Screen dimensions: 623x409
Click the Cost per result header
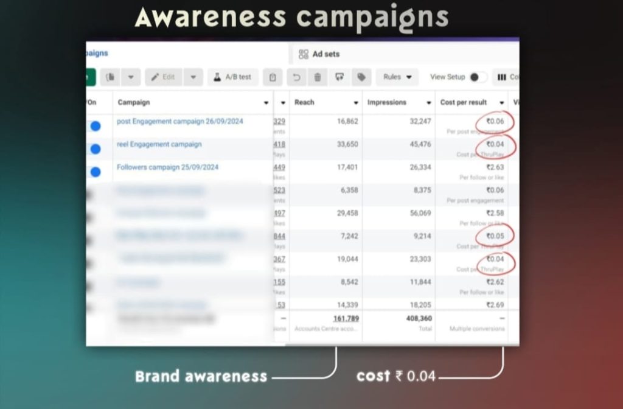pos(463,102)
